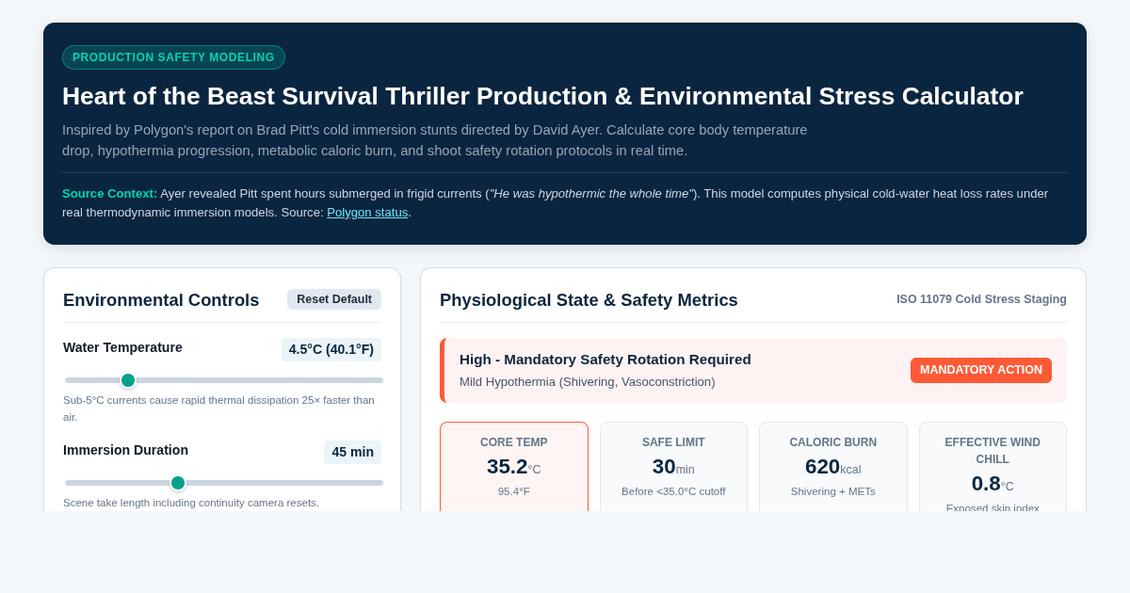Click the Before <35.0°C cutoff note
The image size is (1130, 593).
tap(673, 491)
